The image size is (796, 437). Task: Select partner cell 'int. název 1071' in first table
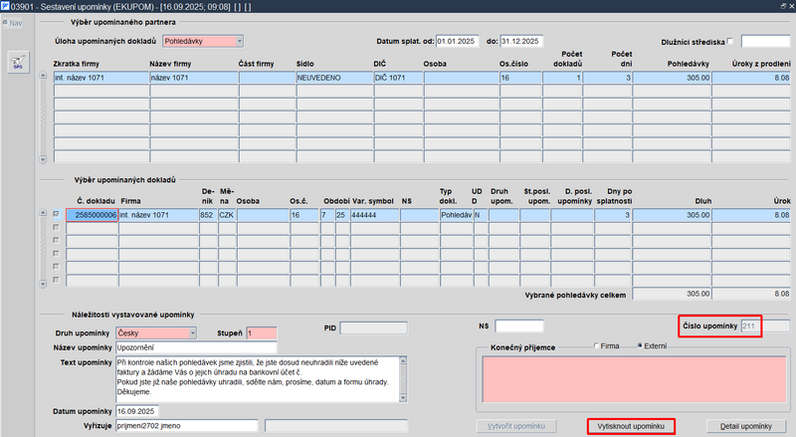101,78
